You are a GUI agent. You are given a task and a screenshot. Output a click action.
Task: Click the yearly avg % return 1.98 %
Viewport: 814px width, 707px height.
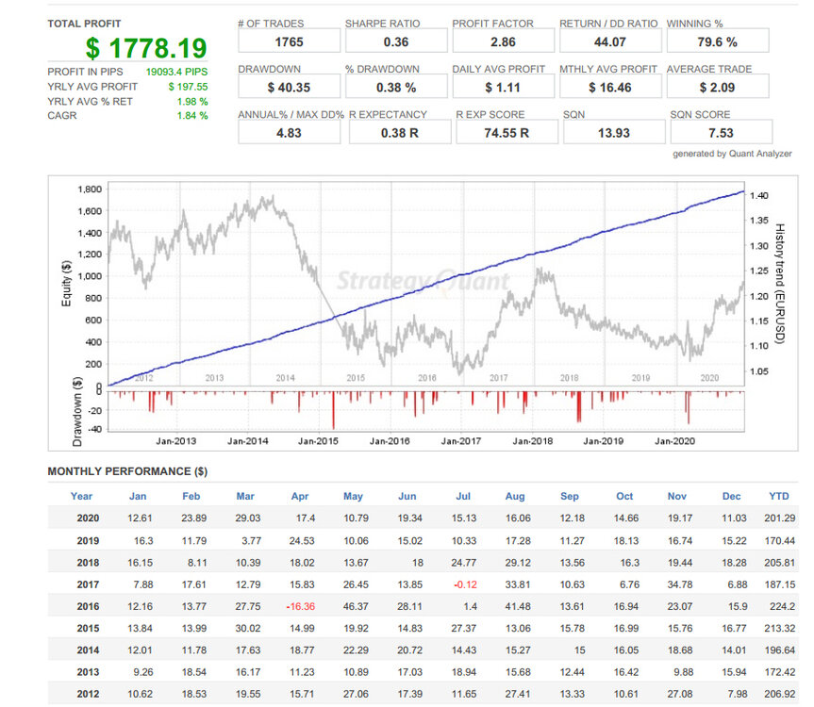[x=192, y=101]
